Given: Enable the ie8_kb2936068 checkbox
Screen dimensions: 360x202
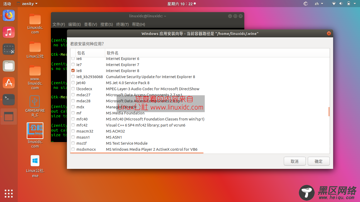Looking at the screenshot, I should [73, 77].
